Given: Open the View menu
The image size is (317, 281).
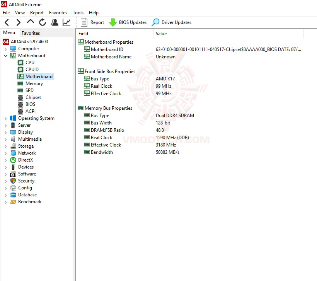Looking at the screenshot, I should pos(20,12).
